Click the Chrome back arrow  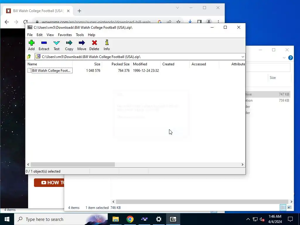click(7, 22)
